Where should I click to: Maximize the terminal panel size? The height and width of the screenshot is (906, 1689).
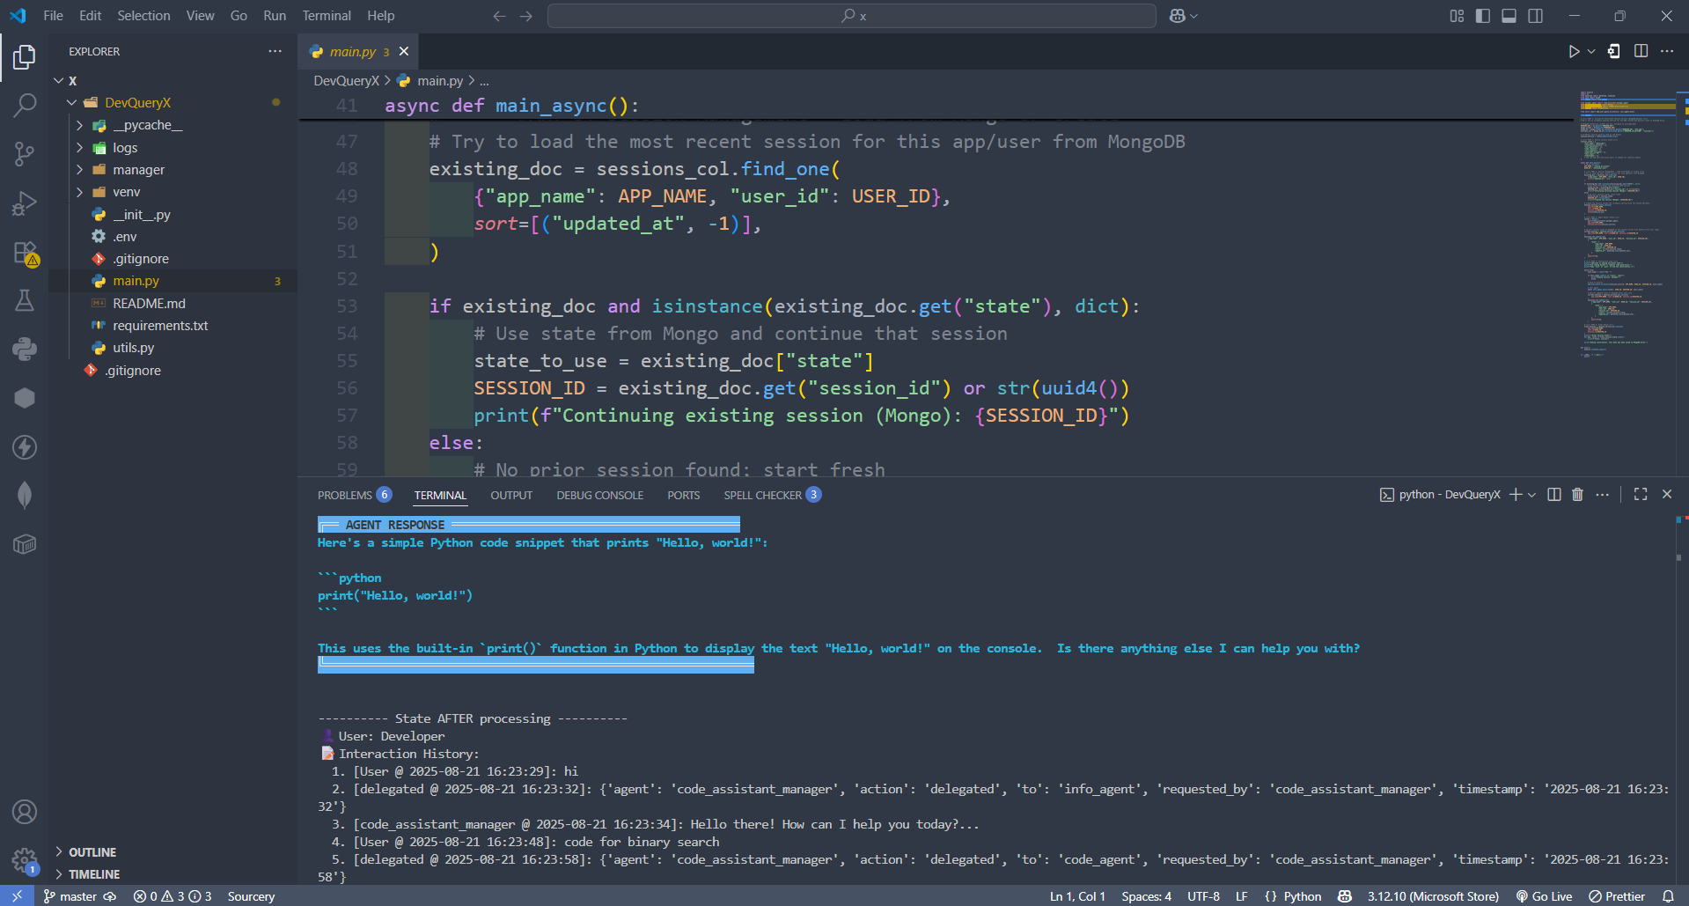[x=1641, y=495]
